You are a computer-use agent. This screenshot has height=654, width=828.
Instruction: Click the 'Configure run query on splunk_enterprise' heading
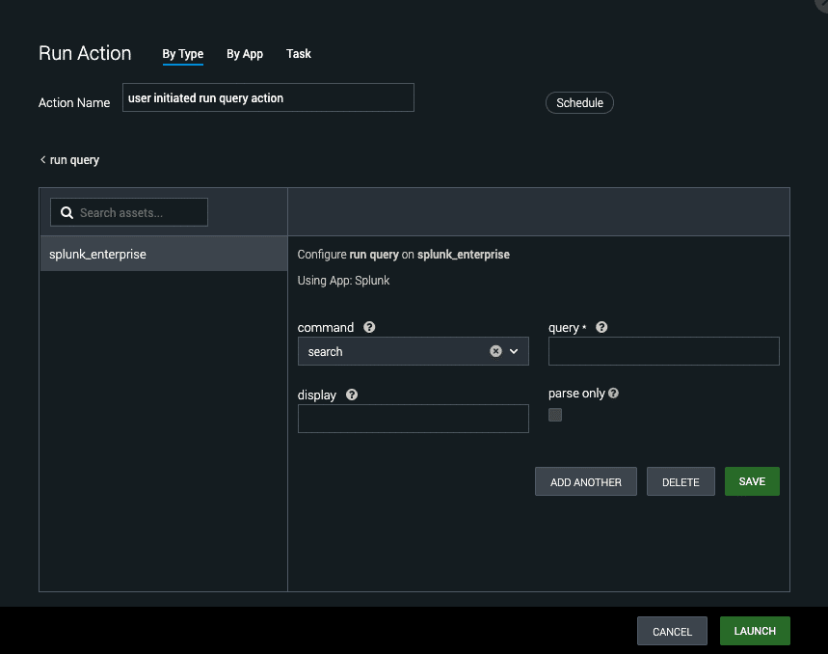click(x=404, y=255)
